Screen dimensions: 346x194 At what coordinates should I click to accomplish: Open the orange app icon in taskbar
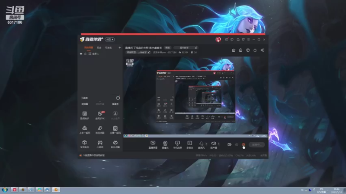pyautogui.click(x=56, y=190)
